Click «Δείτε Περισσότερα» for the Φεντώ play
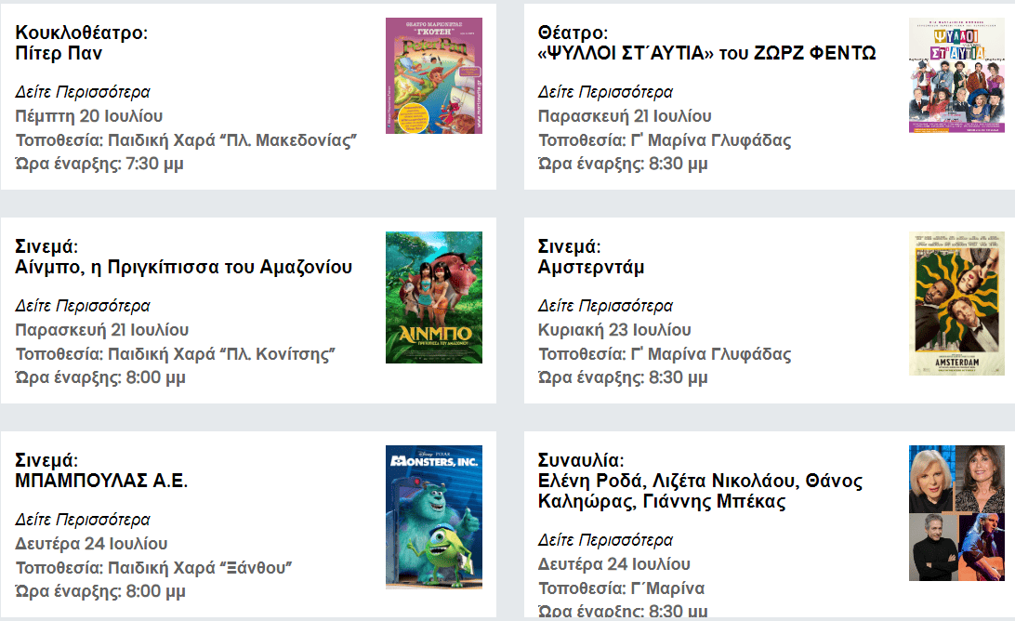Viewport: 1015px width, 621px height. click(605, 92)
